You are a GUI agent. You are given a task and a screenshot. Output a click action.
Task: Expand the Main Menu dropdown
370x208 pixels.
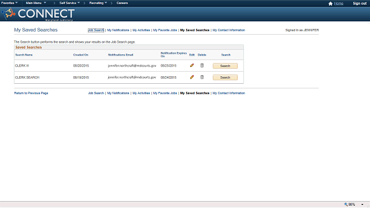(36, 3)
